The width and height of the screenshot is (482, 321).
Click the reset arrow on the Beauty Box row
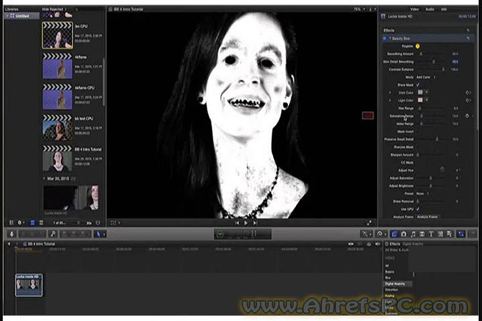(x=468, y=38)
